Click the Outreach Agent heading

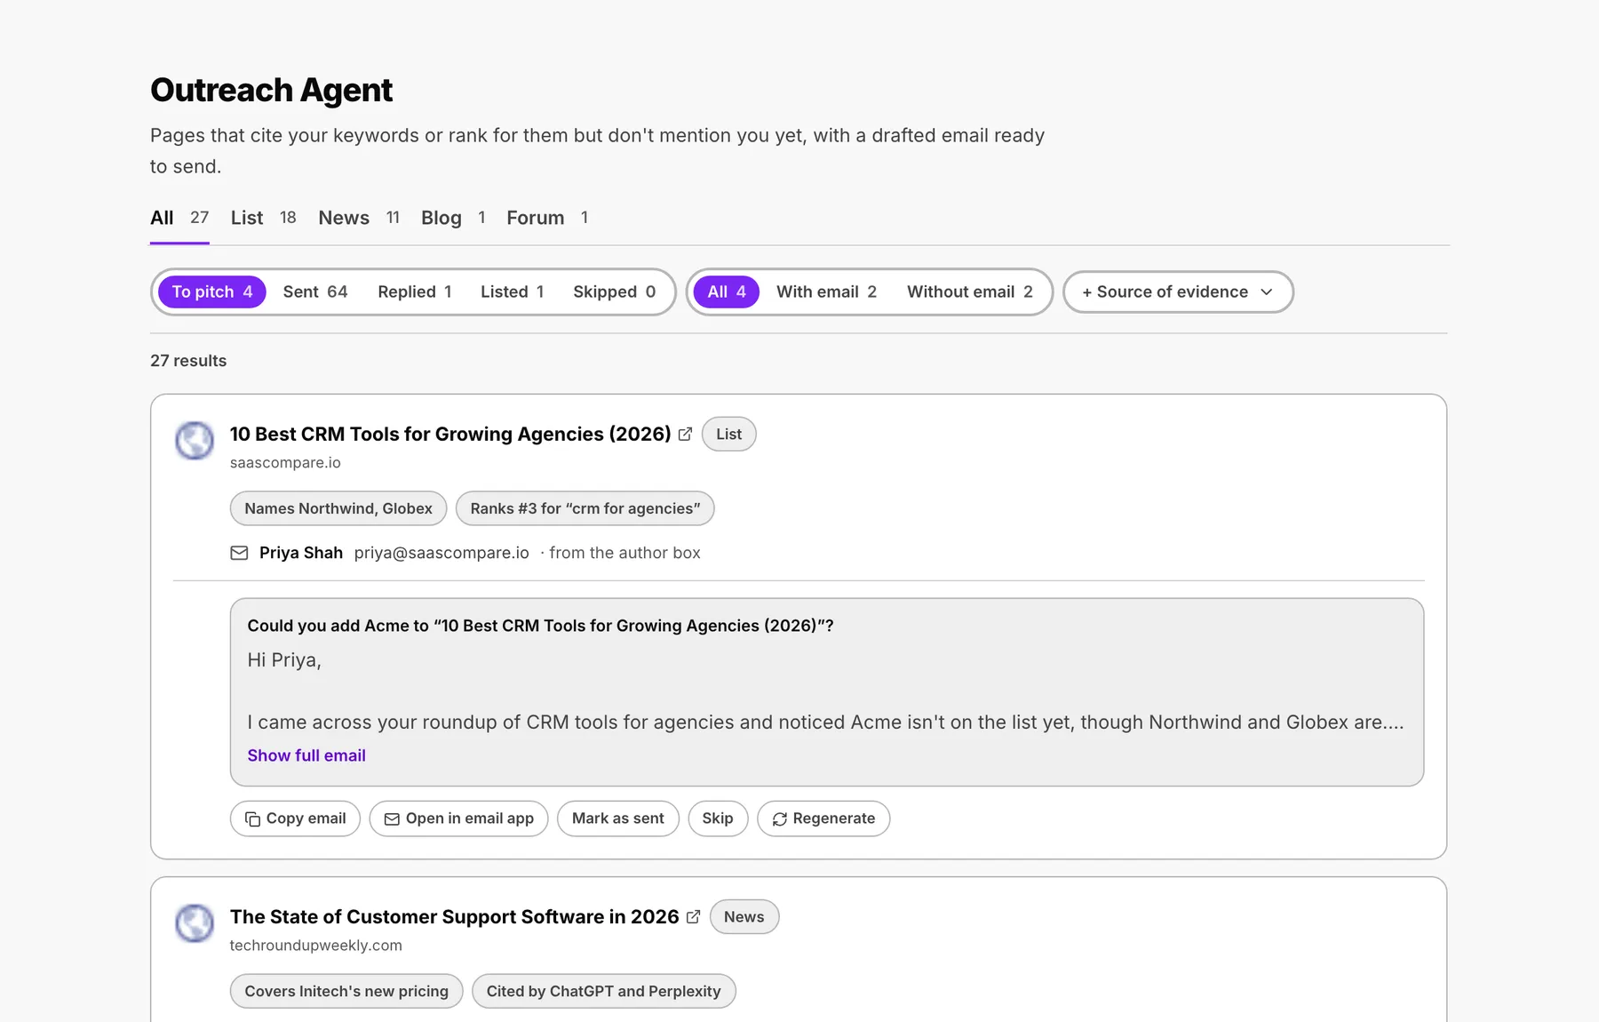pos(271,90)
